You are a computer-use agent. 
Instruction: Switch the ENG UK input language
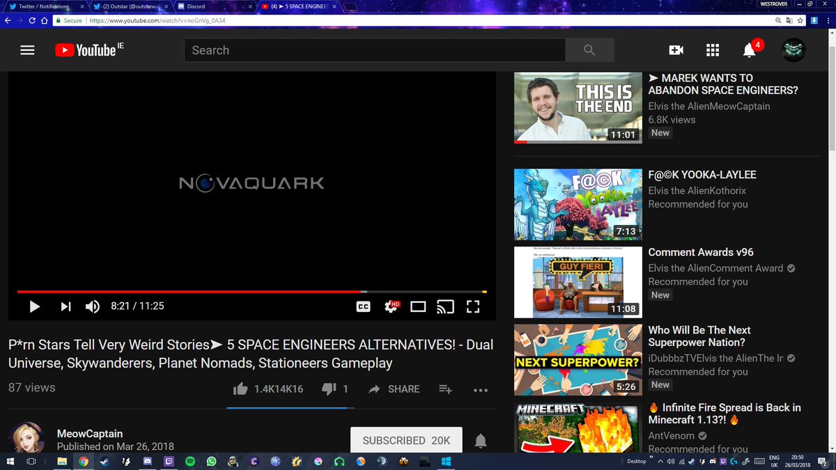[774, 461]
